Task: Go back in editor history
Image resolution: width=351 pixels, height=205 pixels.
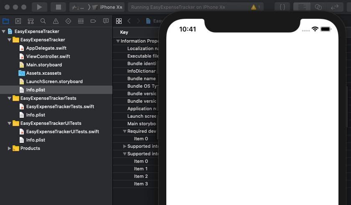Action: [x=129, y=21]
